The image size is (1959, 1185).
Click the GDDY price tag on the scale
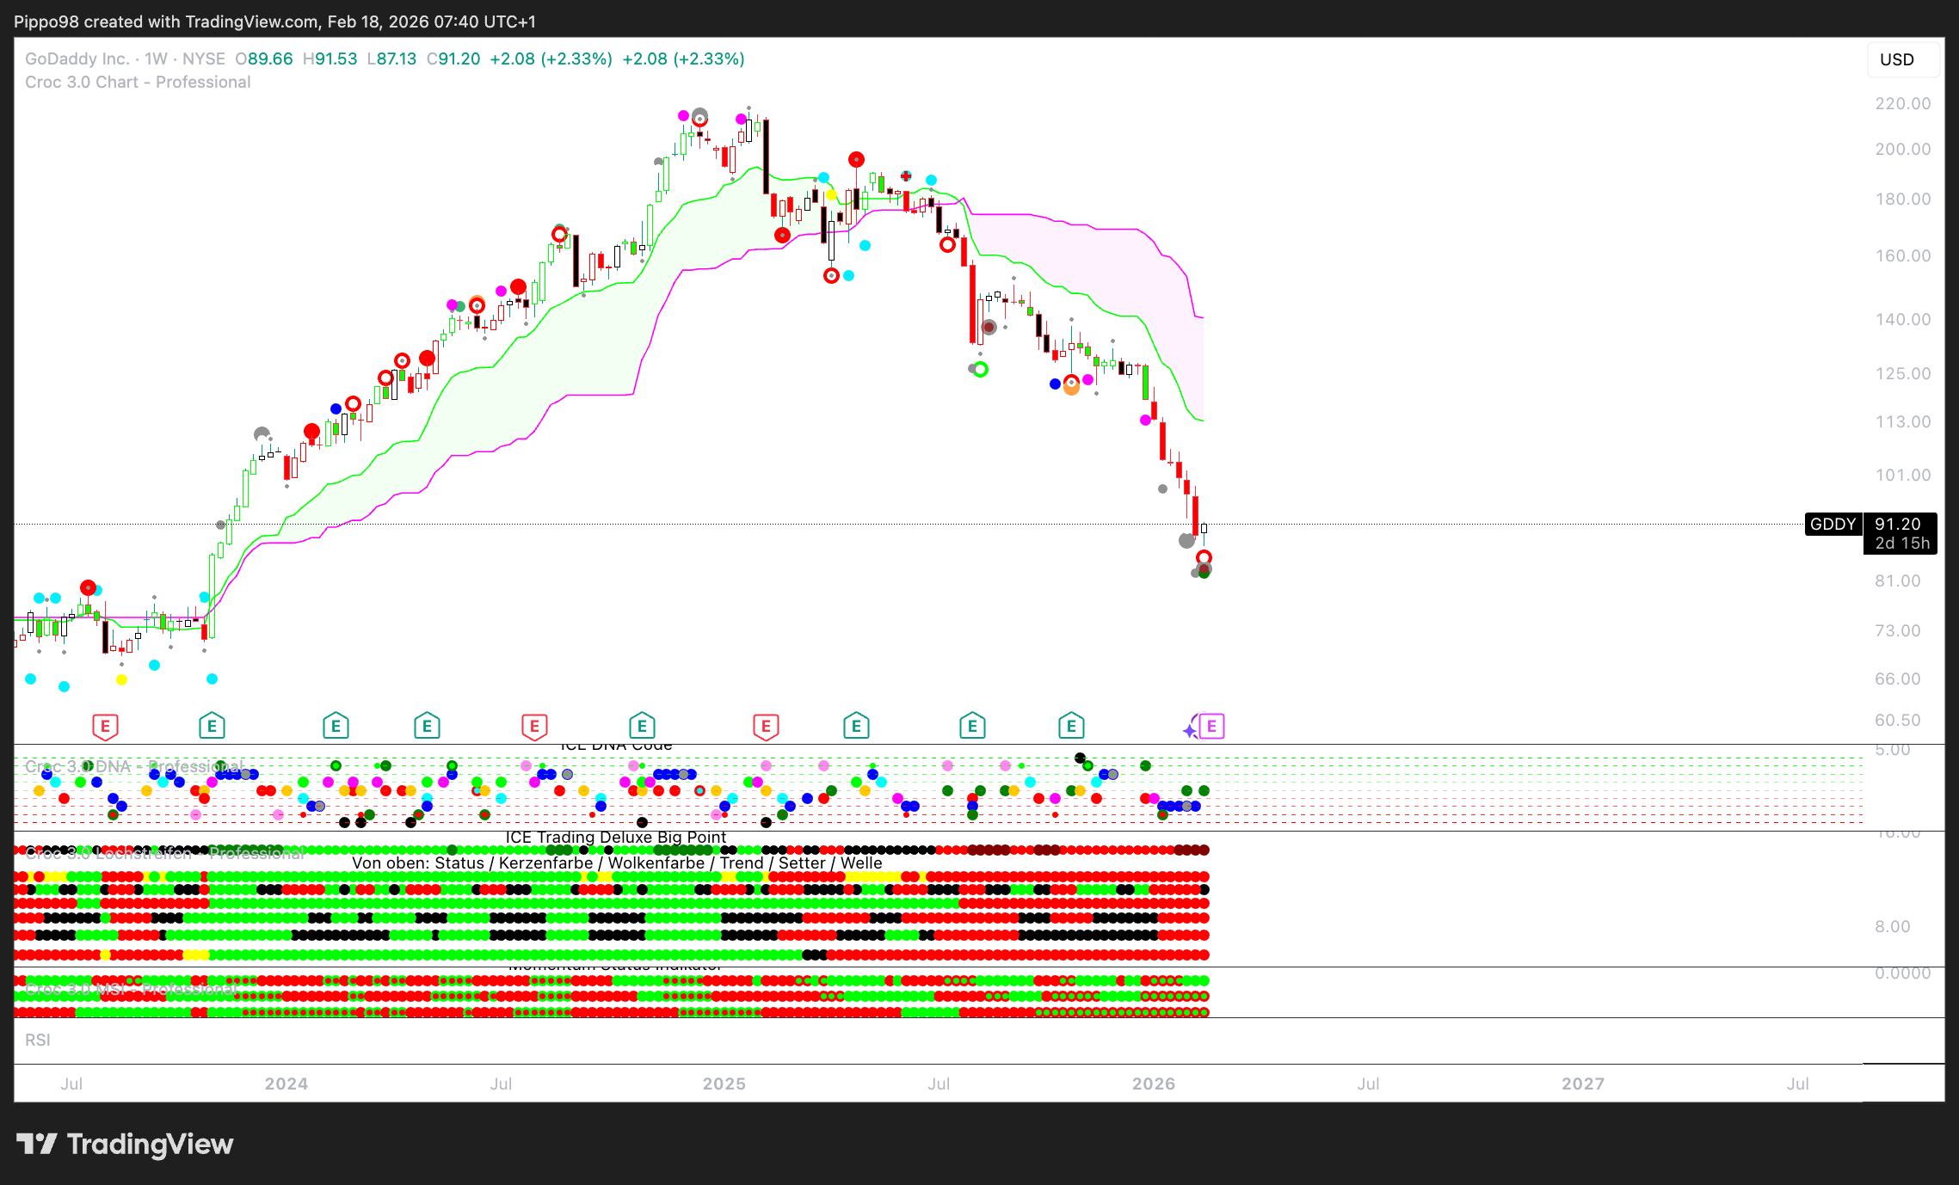[x=1833, y=524]
